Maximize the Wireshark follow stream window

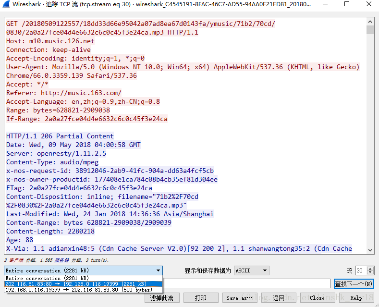click(347, 4)
